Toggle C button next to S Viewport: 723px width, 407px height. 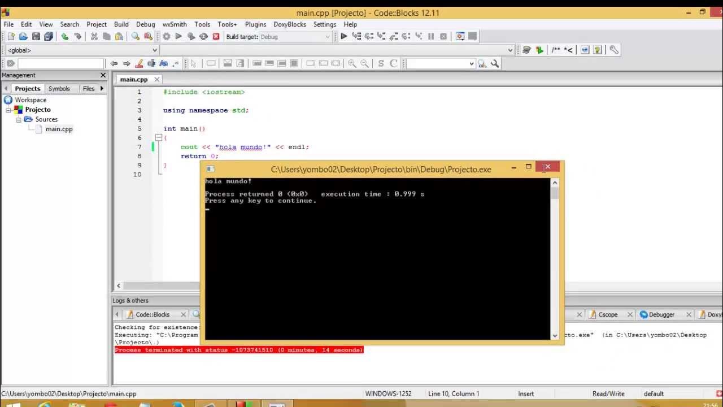[x=394, y=64]
